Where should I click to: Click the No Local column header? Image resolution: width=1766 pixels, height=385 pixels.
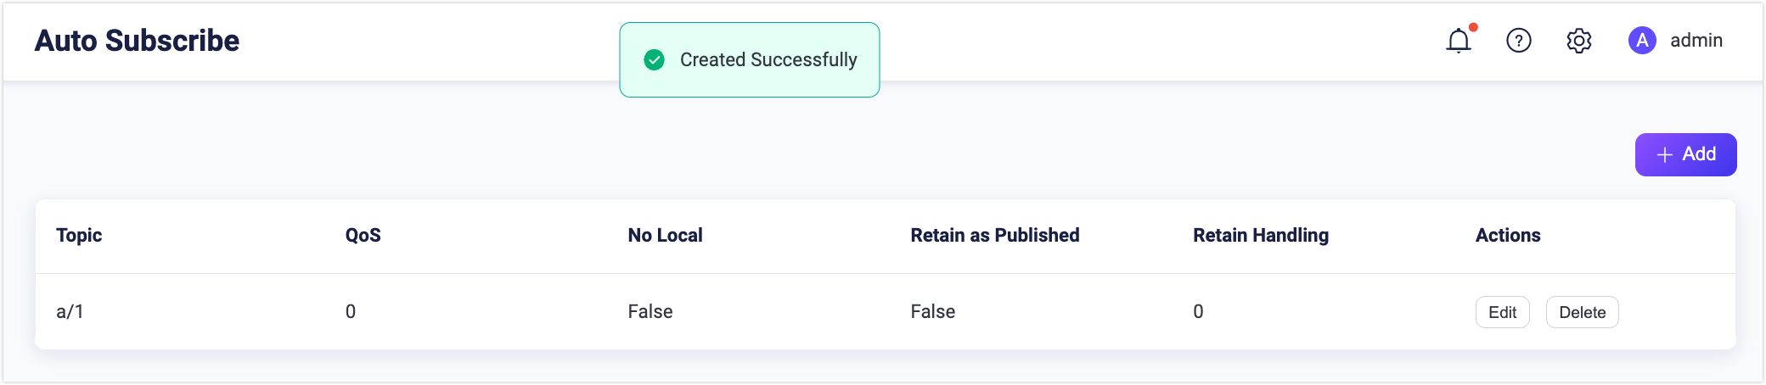click(665, 236)
